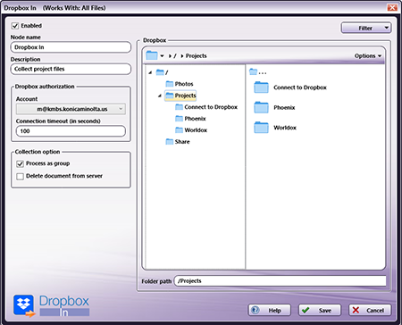The image size is (402, 325).
Task: Collapse the Projects tree node
Action: (x=160, y=96)
